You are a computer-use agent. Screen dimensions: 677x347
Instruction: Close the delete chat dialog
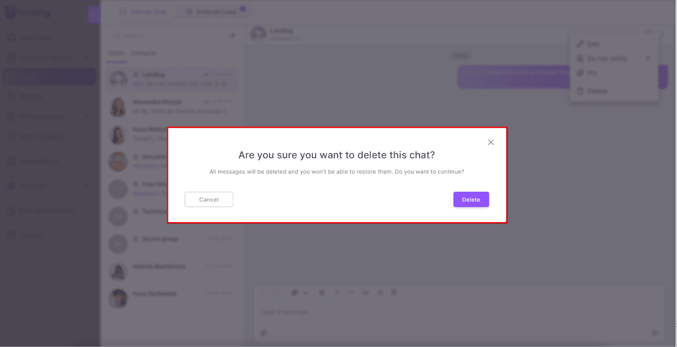(x=490, y=142)
